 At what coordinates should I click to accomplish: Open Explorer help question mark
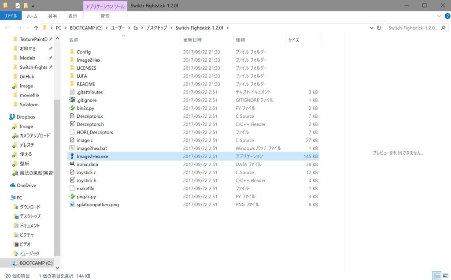(447, 16)
